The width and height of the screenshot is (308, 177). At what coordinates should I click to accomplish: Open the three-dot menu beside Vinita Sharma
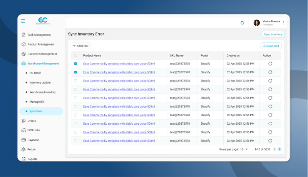click(x=283, y=23)
